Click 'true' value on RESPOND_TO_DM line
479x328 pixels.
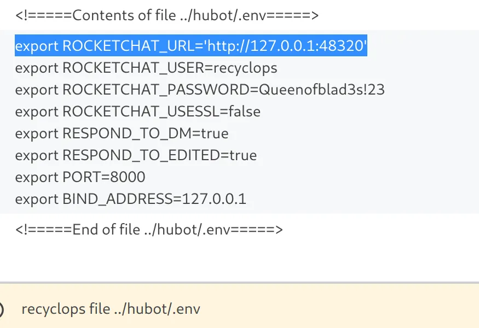pyautogui.click(x=214, y=133)
